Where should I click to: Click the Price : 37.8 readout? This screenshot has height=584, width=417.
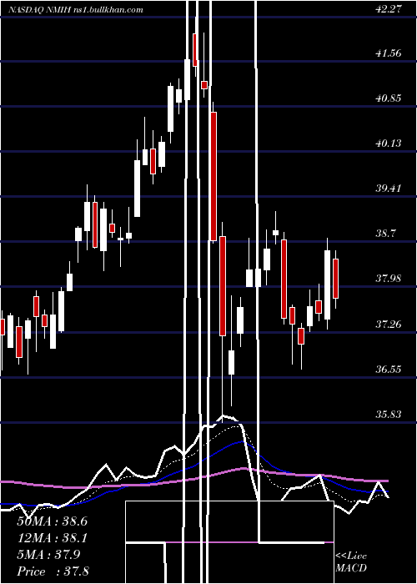(53, 571)
